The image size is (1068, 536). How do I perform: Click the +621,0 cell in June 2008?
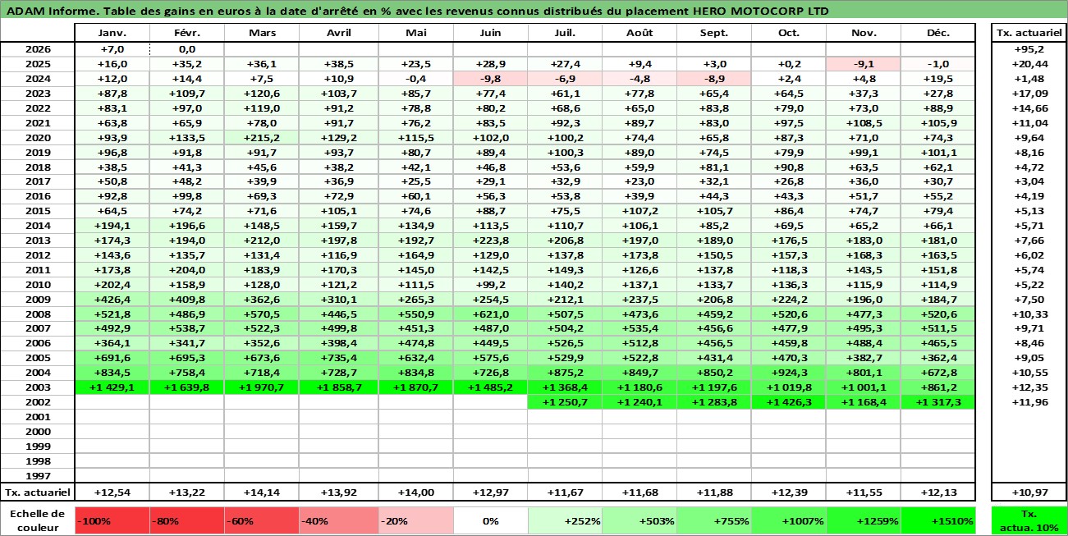click(x=491, y=314)
